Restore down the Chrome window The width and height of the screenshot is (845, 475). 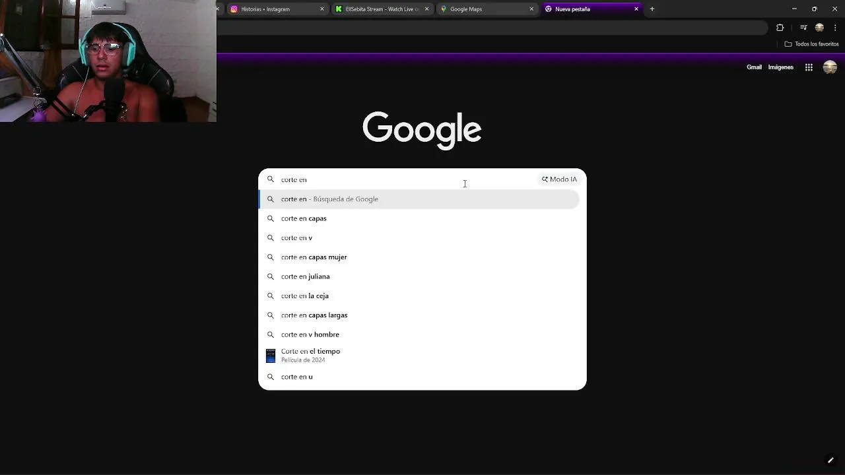(814, 9)
